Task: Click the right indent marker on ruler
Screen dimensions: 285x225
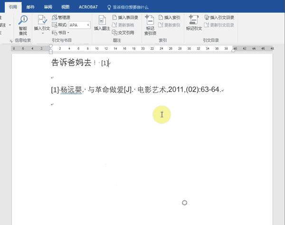Action: [233, 51]
